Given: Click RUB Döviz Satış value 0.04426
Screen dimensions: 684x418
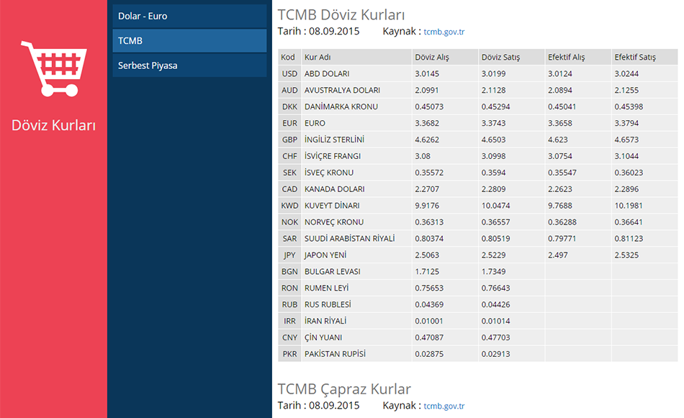Looking at the screenshot, I should coord(495,304).
